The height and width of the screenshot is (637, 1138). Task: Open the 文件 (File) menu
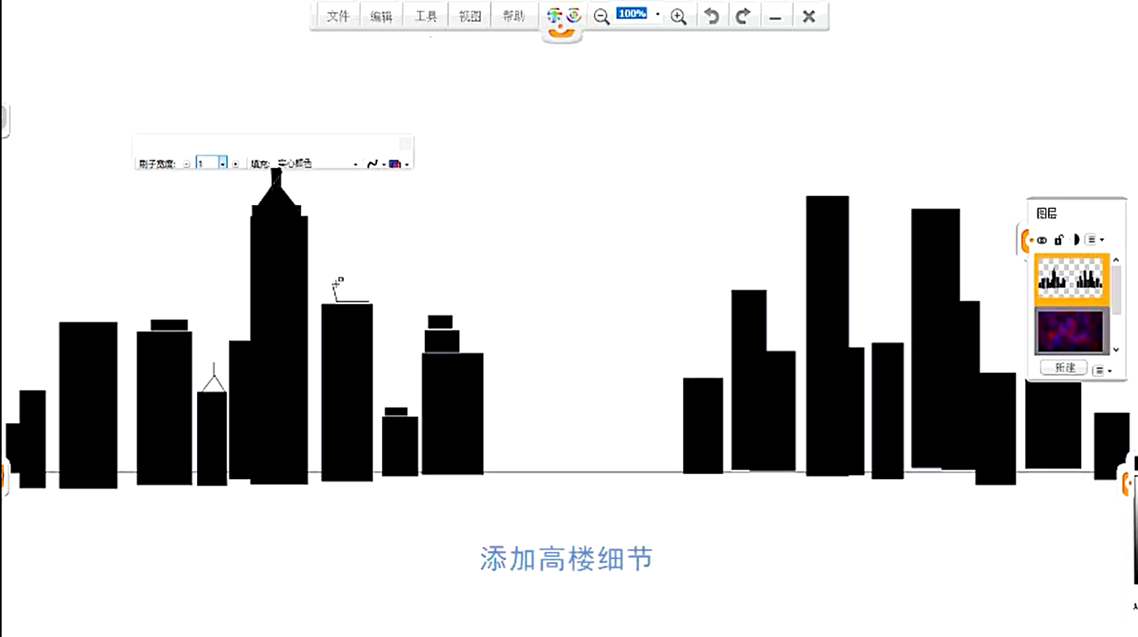pyautogui.click(x=337, y=16)
